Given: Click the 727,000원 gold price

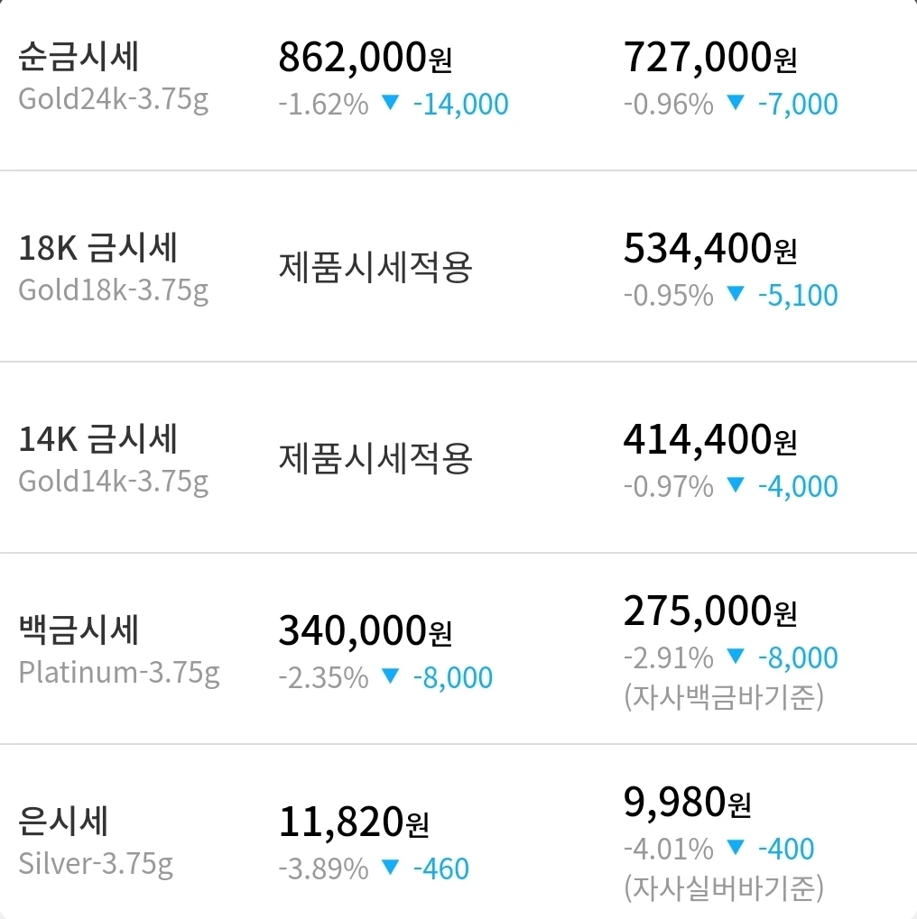Looking at the screenshot, I should [x=710, y=58].
